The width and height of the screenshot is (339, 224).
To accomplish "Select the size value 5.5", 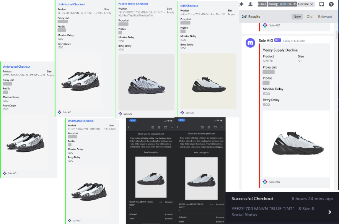I will click(x=300, y=61).
